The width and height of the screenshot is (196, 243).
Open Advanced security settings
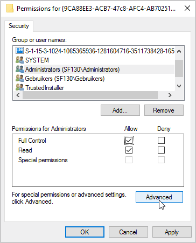[x=159, y=197]
